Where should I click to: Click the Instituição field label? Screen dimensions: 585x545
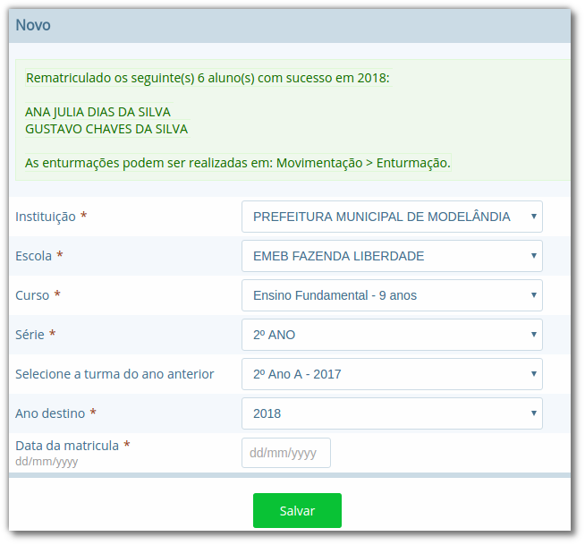[x=46, y=217]
